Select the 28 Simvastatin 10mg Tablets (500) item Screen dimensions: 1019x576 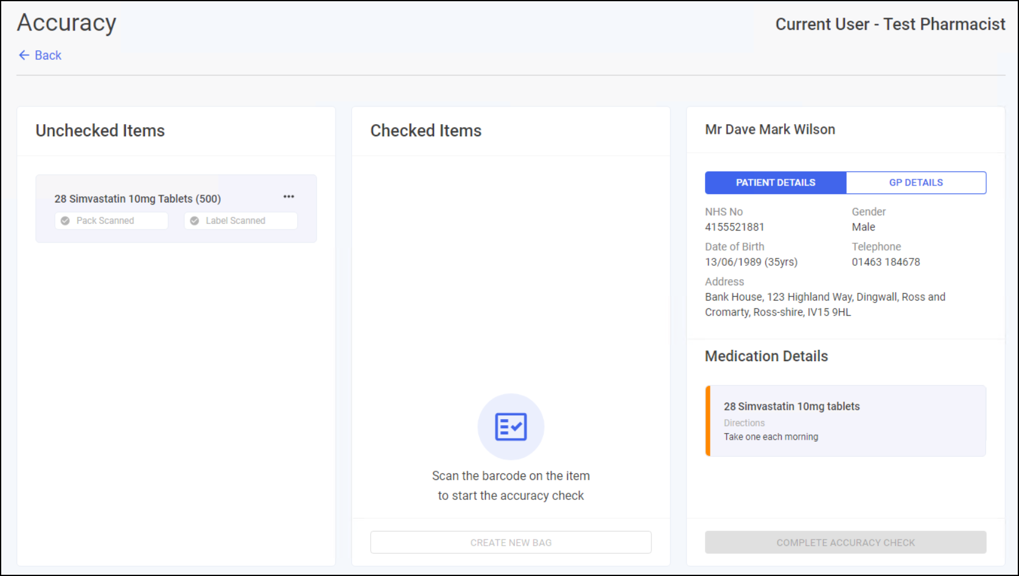point(138,199)
